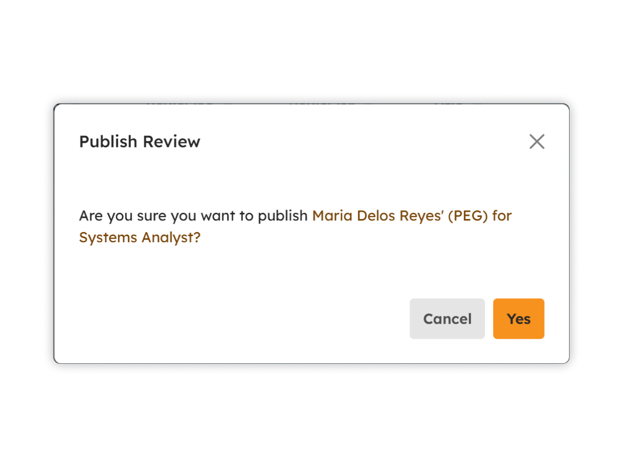623x467 pixels.
Task: Close the Publish Review dialog with X
Action: [x=537, y=142]
